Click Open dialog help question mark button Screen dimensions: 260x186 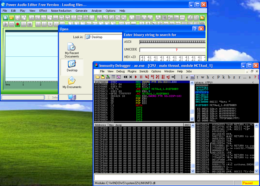(195, 29)
